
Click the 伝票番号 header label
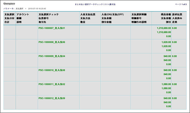pos(44,18)
